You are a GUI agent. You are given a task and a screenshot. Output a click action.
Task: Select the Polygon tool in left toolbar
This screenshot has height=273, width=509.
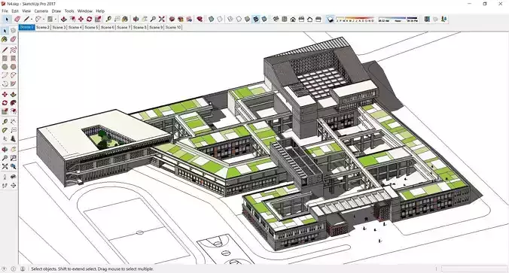pos(13,66)
